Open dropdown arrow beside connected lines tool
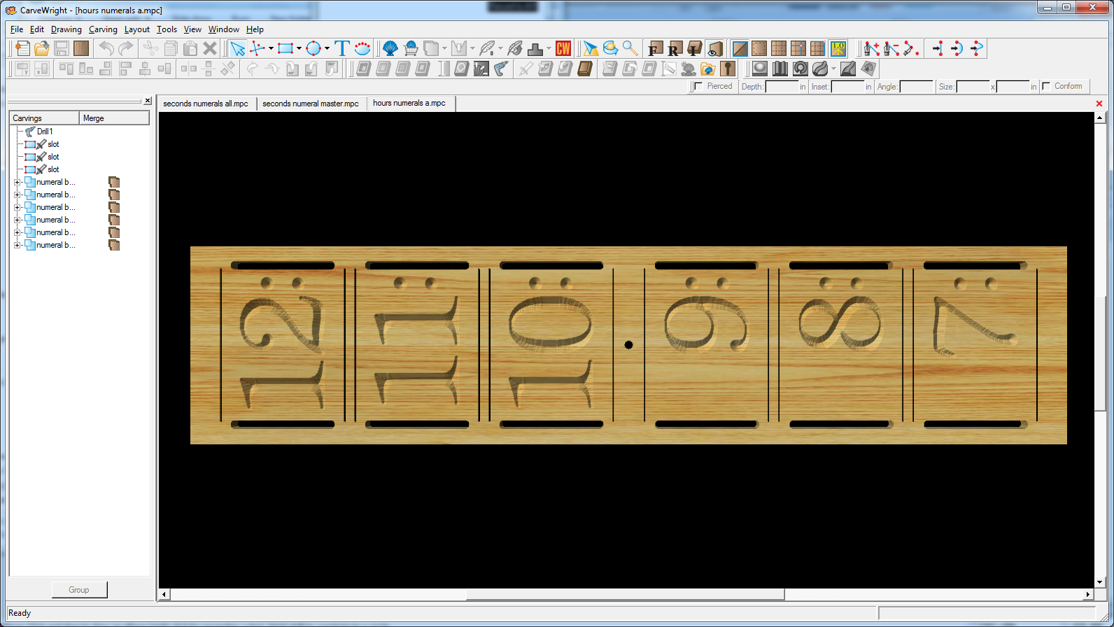 click(271, 48)
